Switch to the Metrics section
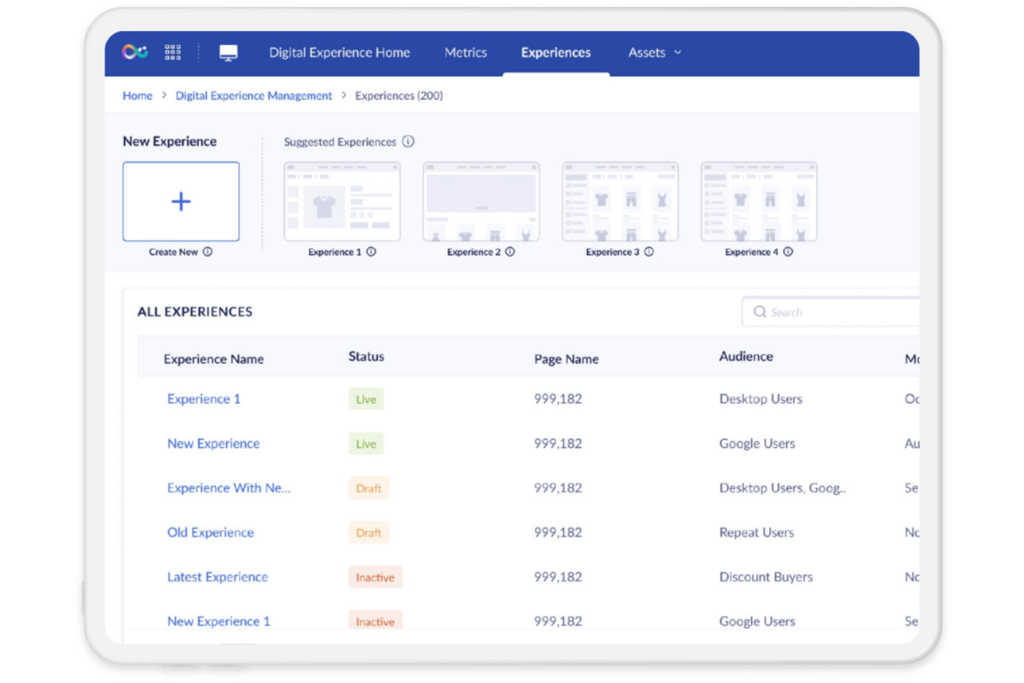 pos(465,52)
